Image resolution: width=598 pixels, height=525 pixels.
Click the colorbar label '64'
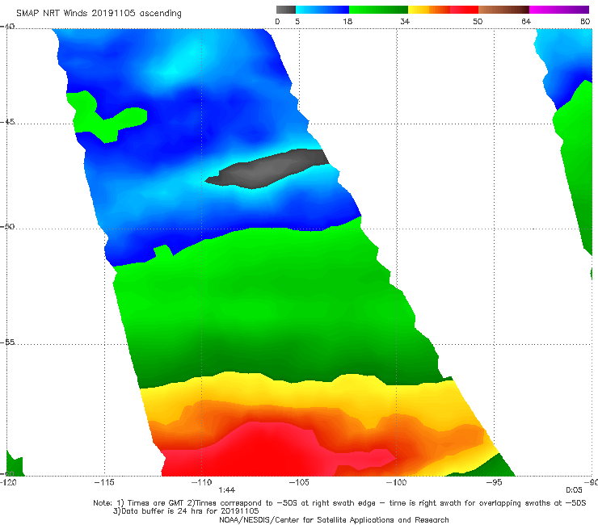526,21
